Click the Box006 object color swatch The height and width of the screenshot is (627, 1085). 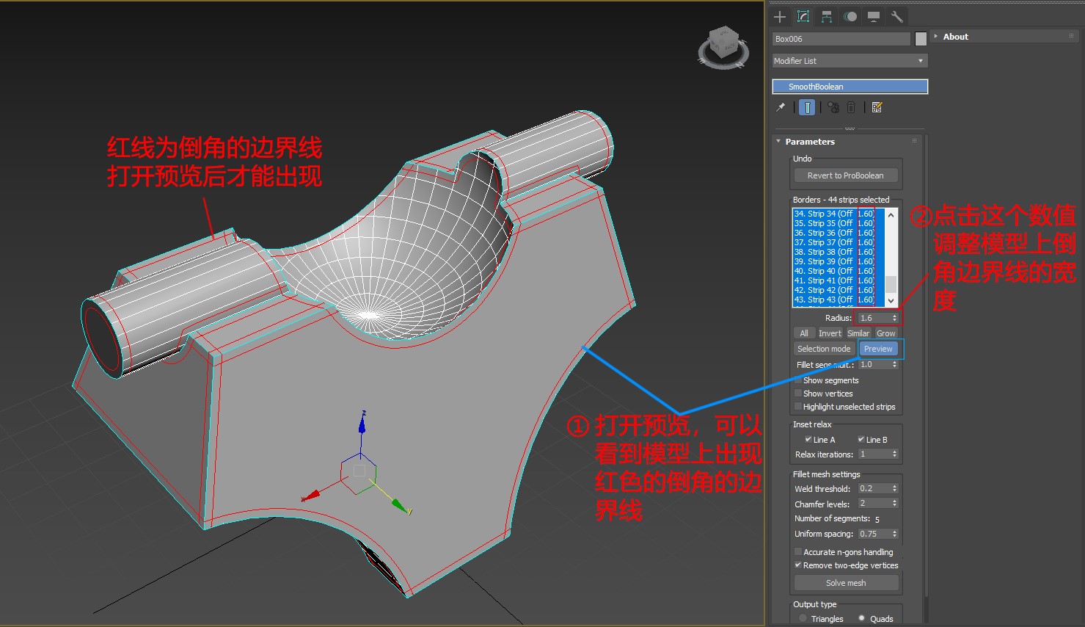[x=921, y=39]
